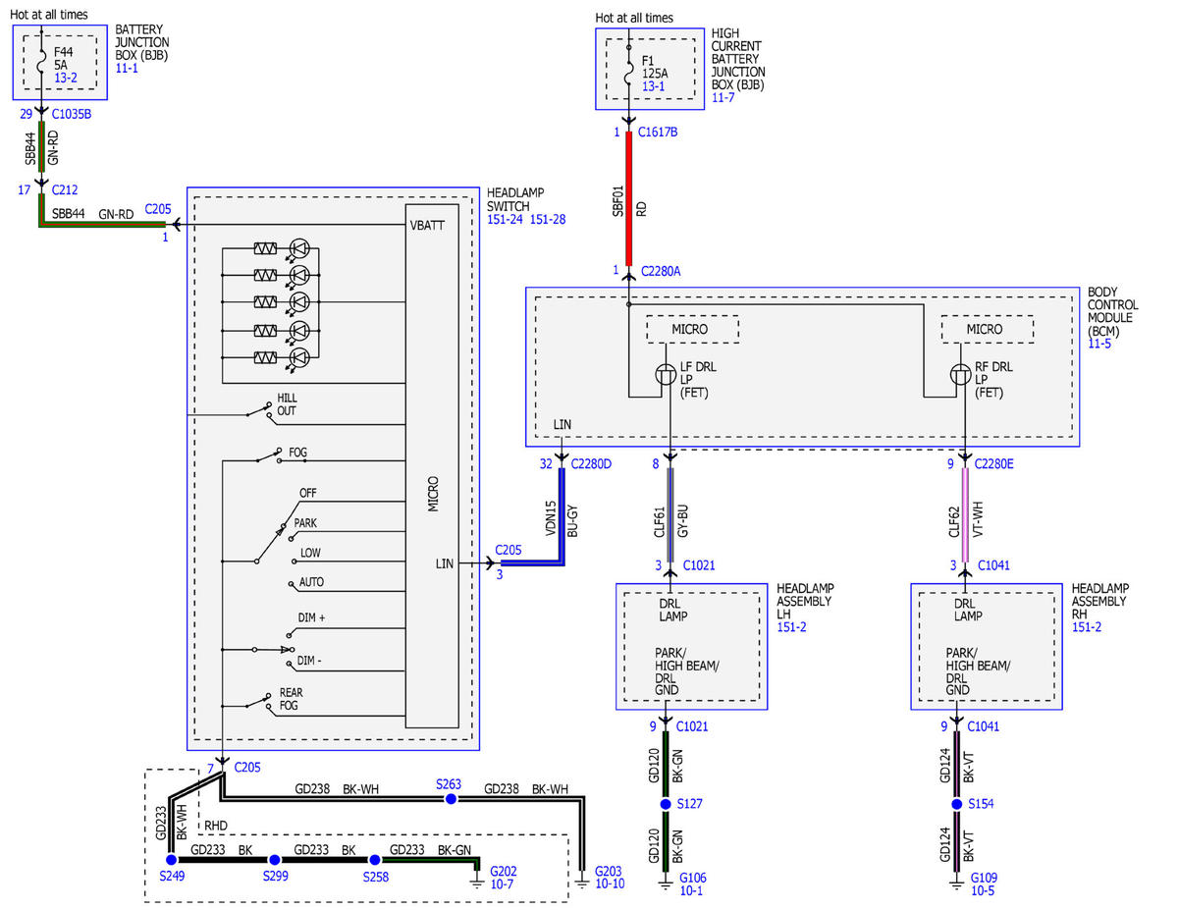The width and height of the screenshot is (1178, 910).
Task: Open the 10-10 reference under G203
Action: 610,884
